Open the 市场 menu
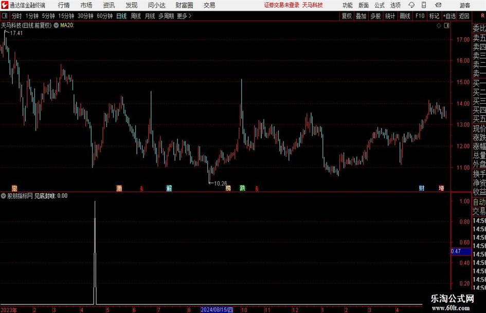 [86, 5]
